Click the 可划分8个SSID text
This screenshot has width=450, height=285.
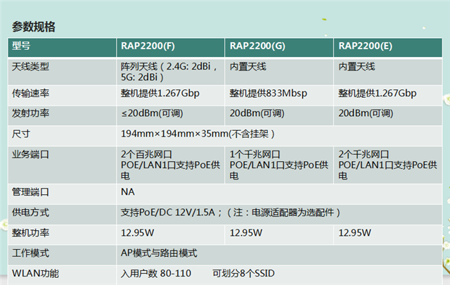pyautogui.click(x=245, y=273)
